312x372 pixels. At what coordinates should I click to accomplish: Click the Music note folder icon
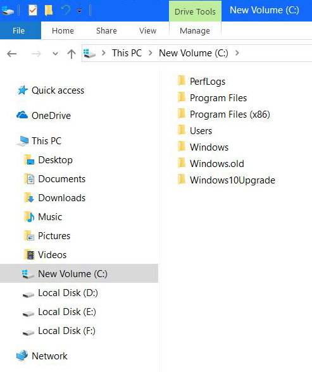(x=29, y=217)
